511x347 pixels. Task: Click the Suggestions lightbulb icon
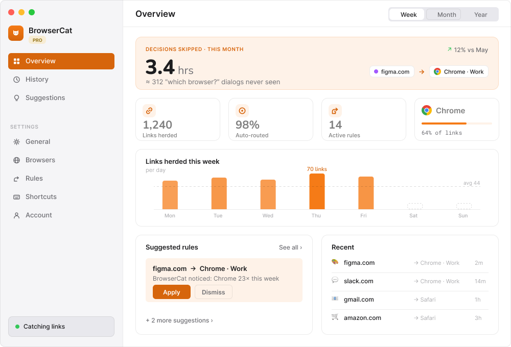[17, 98]
